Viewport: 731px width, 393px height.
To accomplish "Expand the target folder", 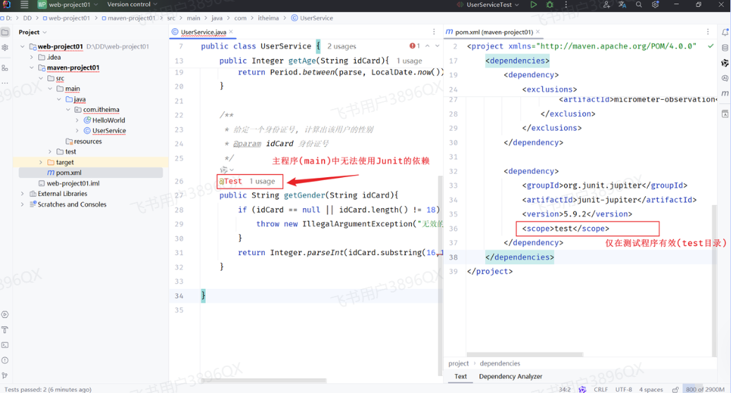I will tap(41, 162).
